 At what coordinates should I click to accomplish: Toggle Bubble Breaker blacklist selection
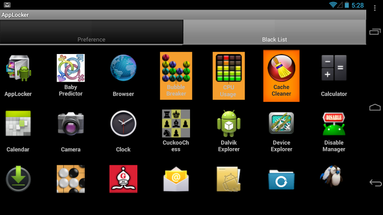(x=176, y=76)
